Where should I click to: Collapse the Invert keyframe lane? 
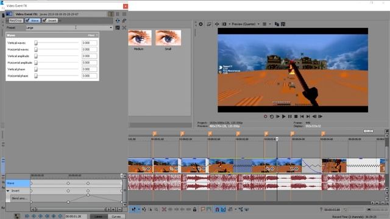tap(8, 191)
